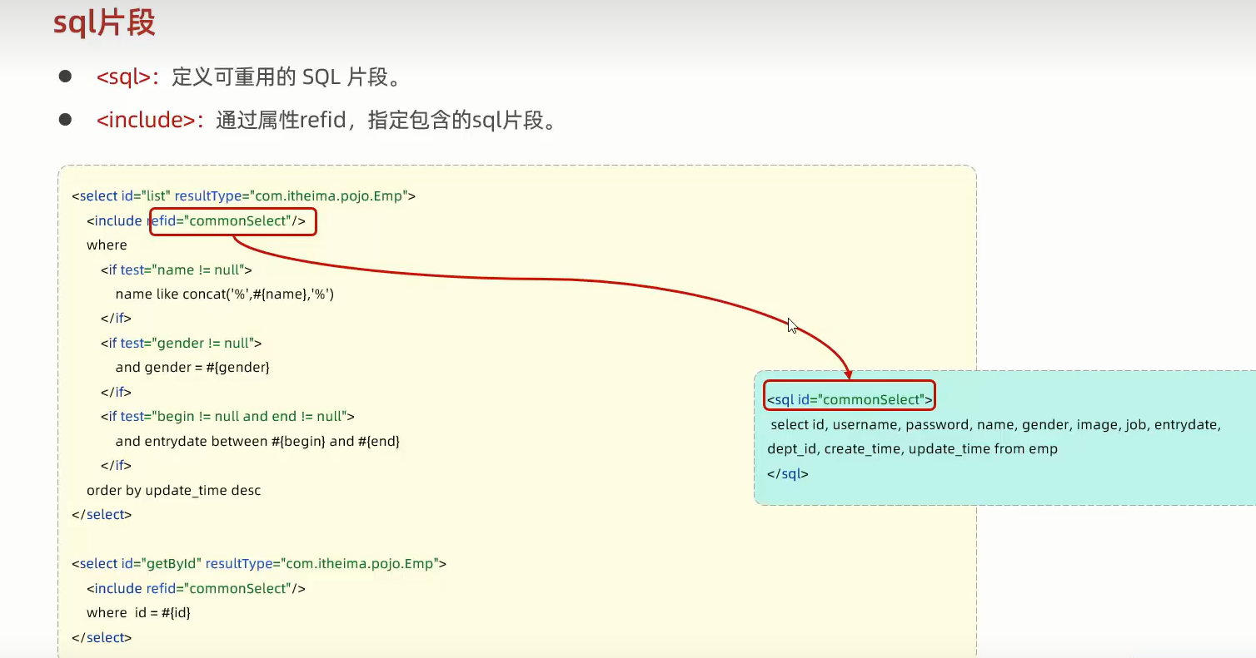Click the "order by update_time desc" line
Image resolution: width=1256 pixels, height=658 pixels.
[173, 490]
